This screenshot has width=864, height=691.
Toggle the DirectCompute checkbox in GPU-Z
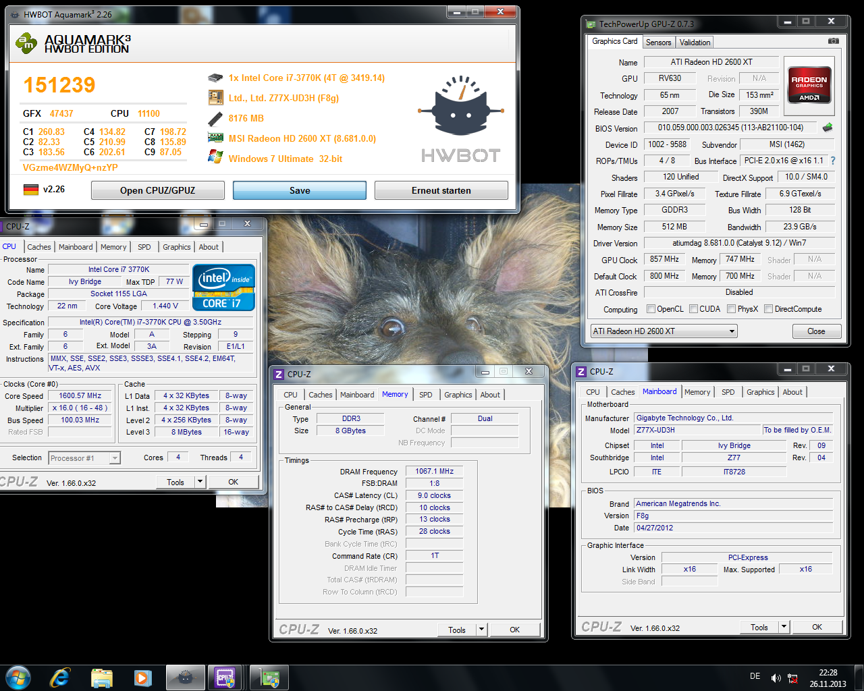(768, 309)
